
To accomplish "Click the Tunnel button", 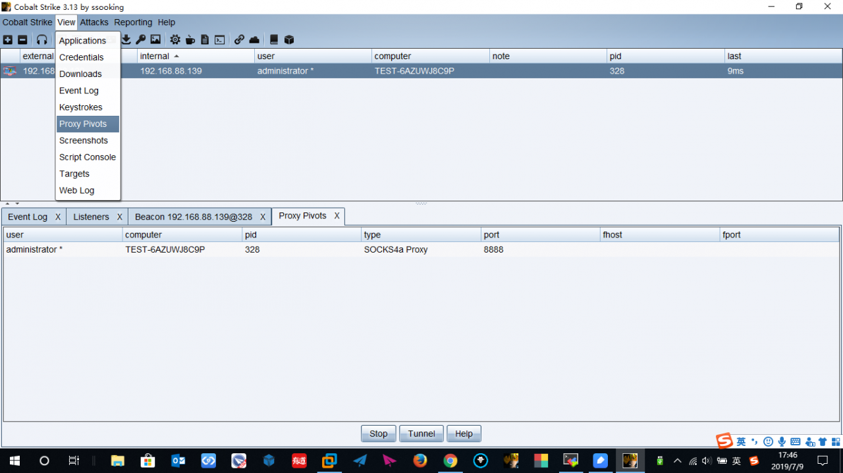I will 421,434.
